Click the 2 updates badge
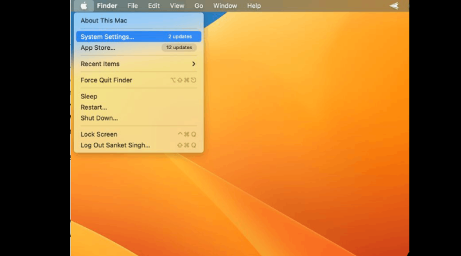The image size is (461, 256). coord(180,37)
